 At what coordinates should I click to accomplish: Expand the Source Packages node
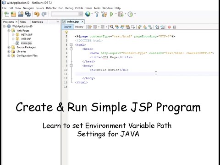tap(9, 47)
